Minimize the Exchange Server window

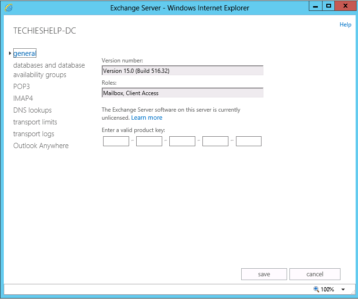[315, 6]
